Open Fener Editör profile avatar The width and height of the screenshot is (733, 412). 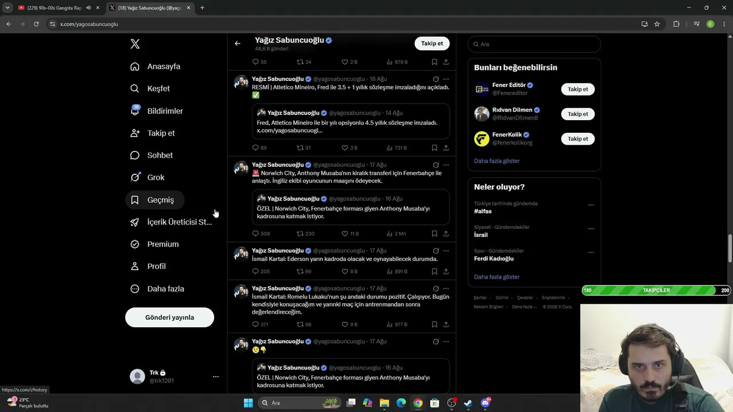point(482,89)
